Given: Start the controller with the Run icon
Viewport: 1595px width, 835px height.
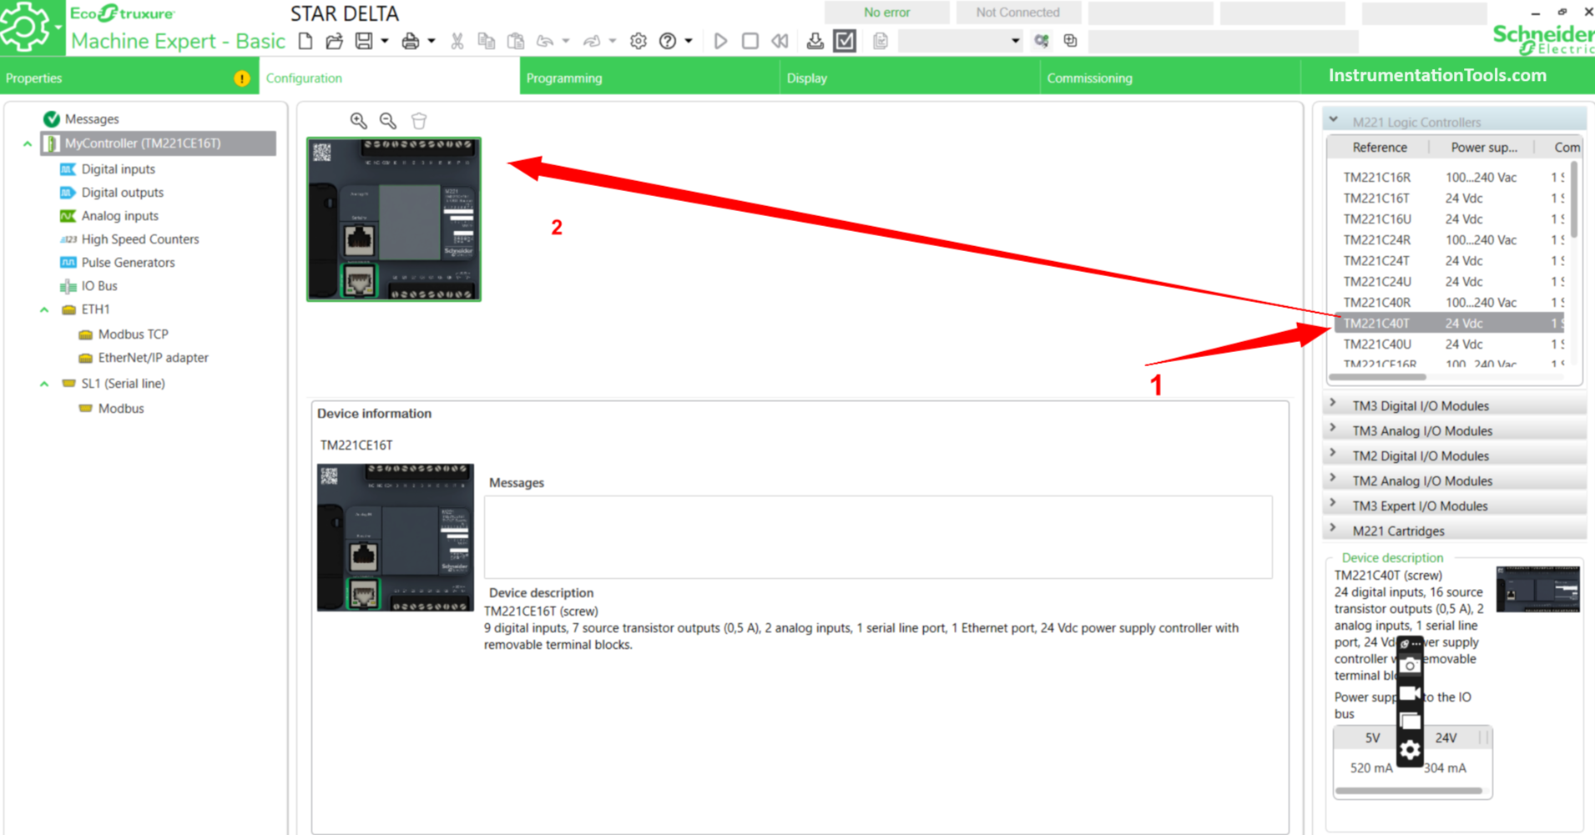Looking at the screenshot, I should [x=720, y=41].
